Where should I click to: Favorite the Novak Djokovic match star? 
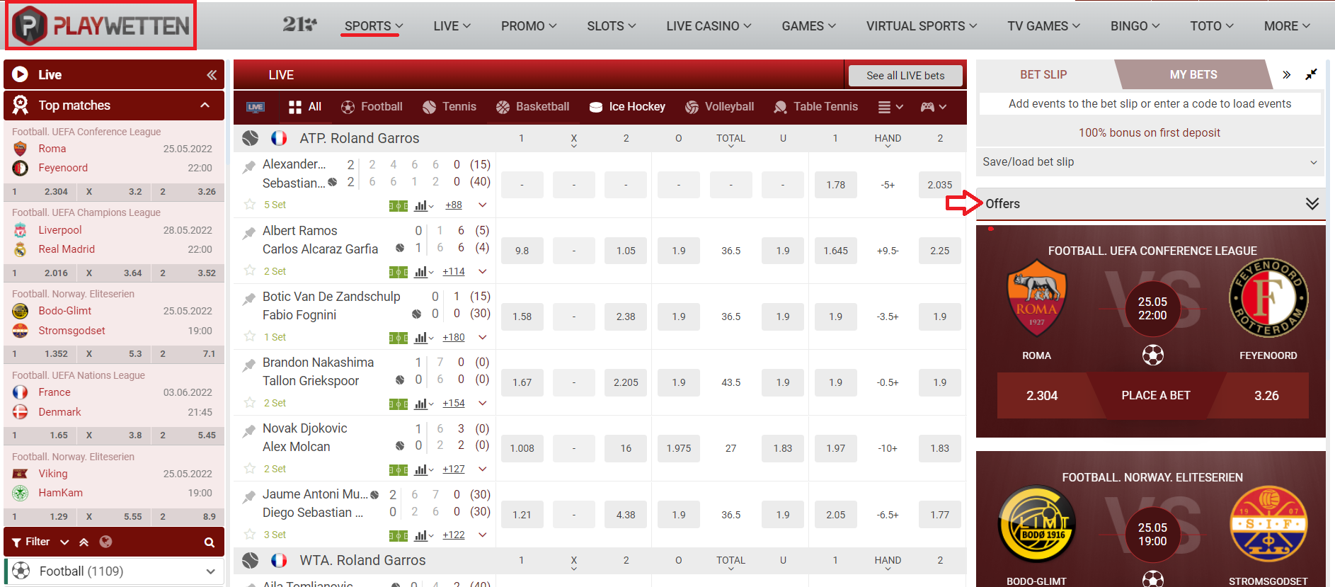point(249,469)
